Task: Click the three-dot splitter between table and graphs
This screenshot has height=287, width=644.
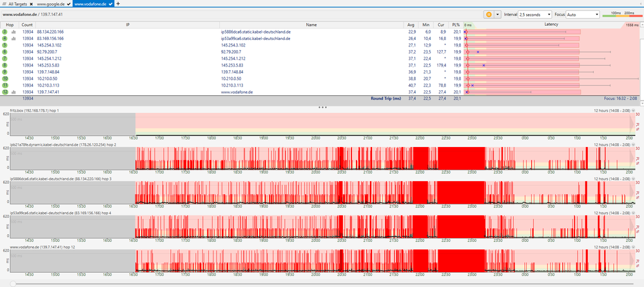Action: 322,106
